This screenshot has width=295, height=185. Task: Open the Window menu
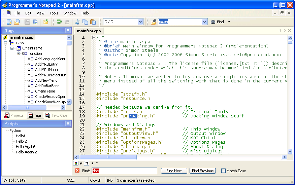pos(70,13)
